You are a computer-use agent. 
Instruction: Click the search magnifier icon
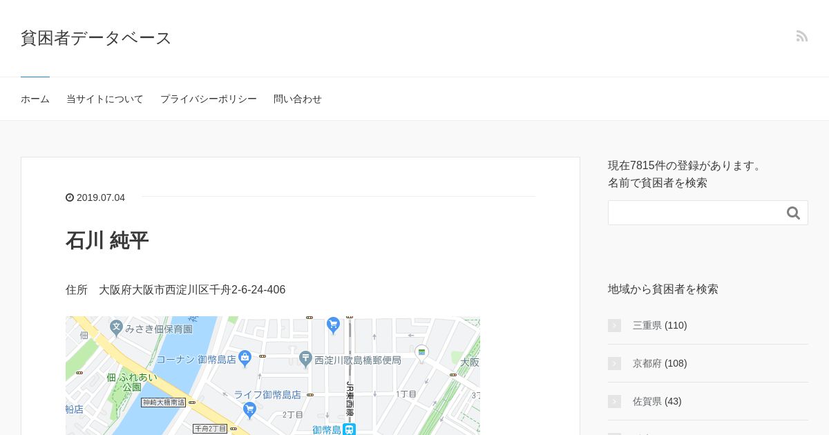click(793, 213)
